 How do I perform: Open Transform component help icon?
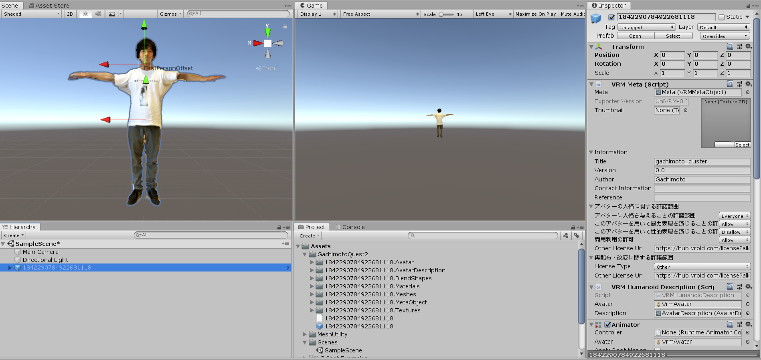click(730, 46)
